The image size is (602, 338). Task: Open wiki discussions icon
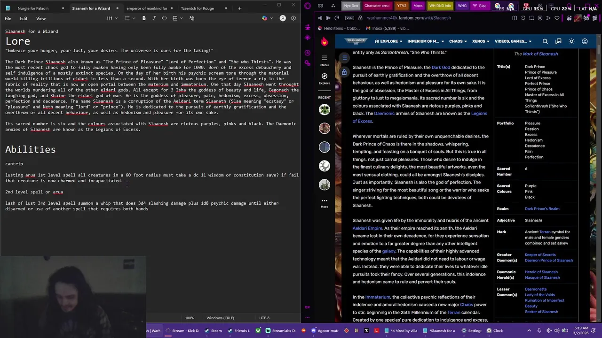pyautogui.click(x=558, y=41)
